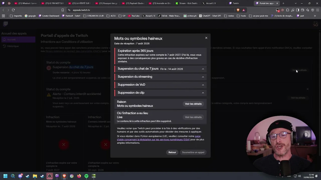This screenshot has width=321, height=180.
Task: Select Historique in the appeals sidebar
Action: (x=18, y=46)
